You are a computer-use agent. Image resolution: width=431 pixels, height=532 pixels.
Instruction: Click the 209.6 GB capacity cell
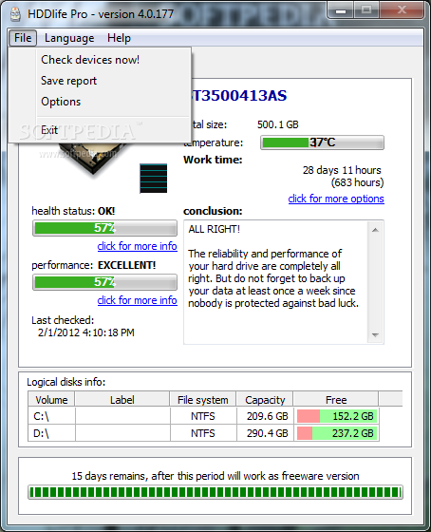(265, 416)
